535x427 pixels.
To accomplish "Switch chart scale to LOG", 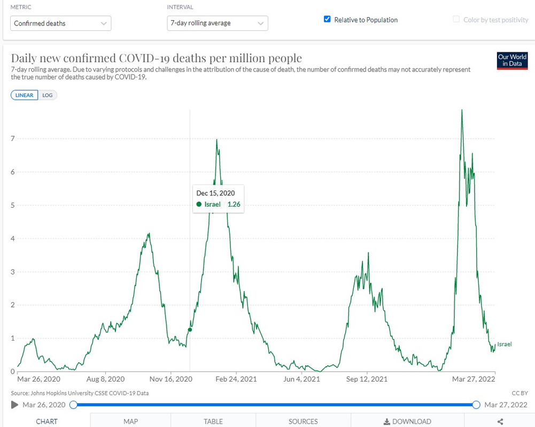I will pyautogui.click(x=48, y=95).
